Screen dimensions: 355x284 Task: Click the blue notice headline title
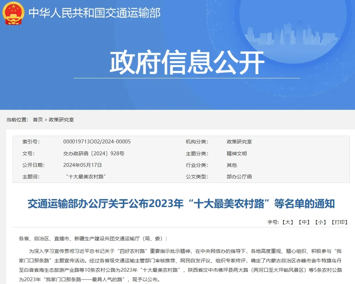coord(181,204)
